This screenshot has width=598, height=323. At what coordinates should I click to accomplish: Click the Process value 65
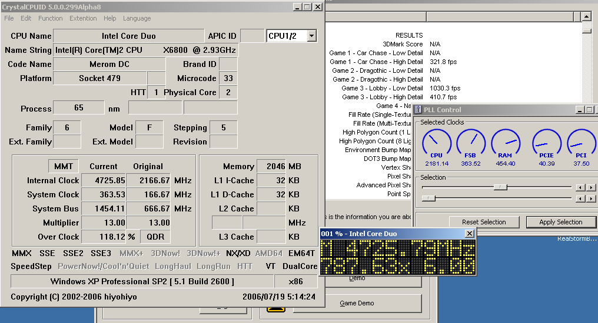(78, 107)
